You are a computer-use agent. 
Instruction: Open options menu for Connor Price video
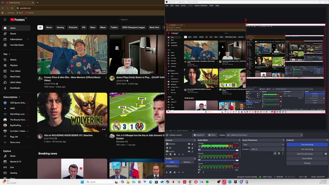click(106, 77)
